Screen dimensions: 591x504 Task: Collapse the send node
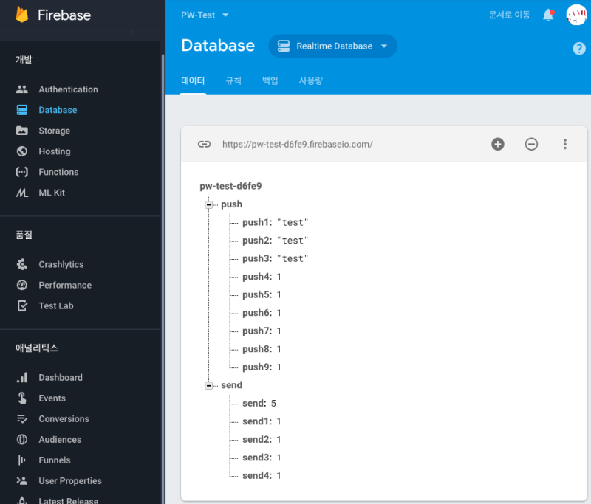pos(209,384)
